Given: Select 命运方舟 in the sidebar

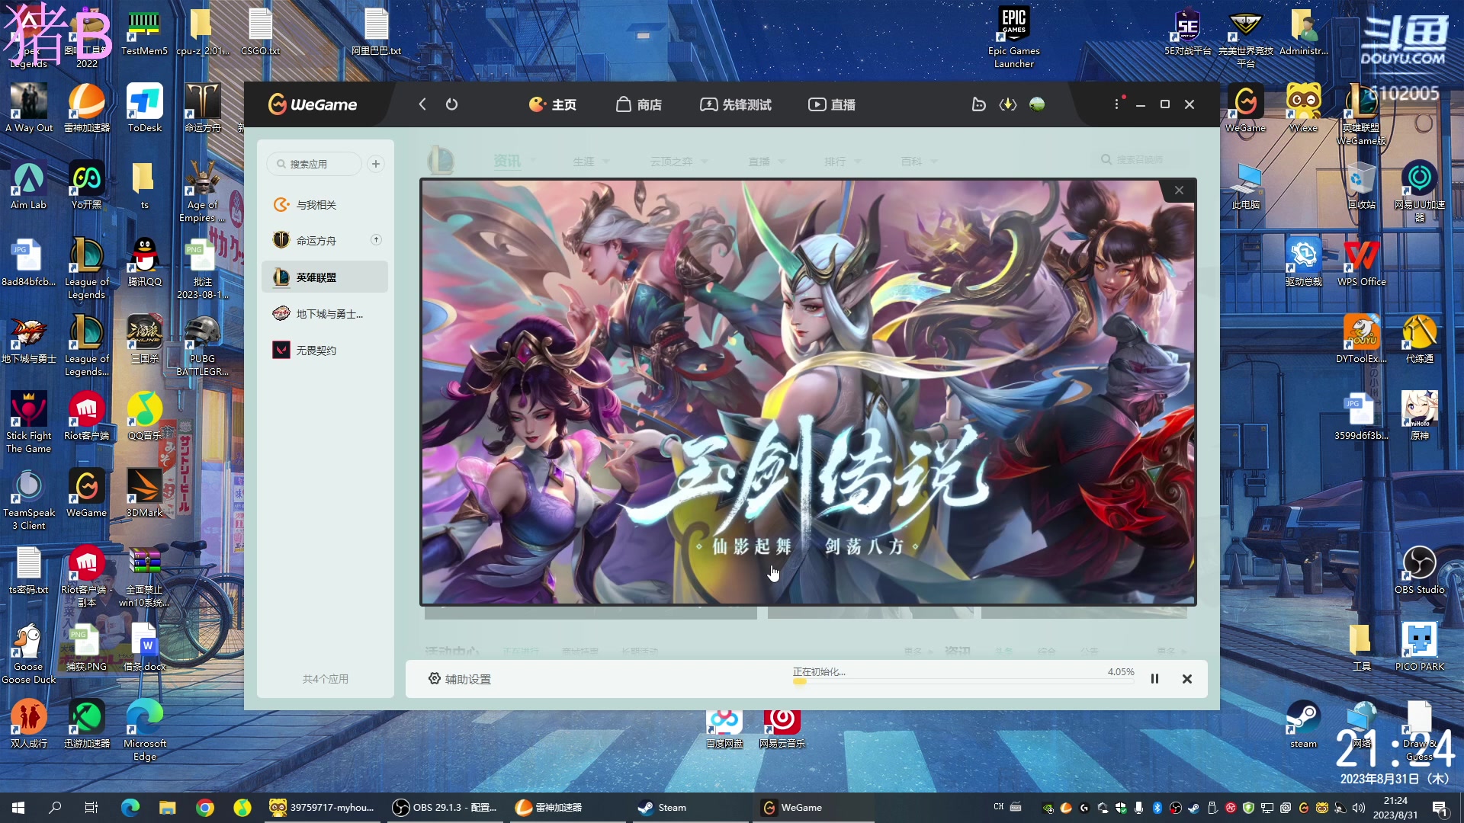Looking at the screenshot, I should (x=316, y=241).
